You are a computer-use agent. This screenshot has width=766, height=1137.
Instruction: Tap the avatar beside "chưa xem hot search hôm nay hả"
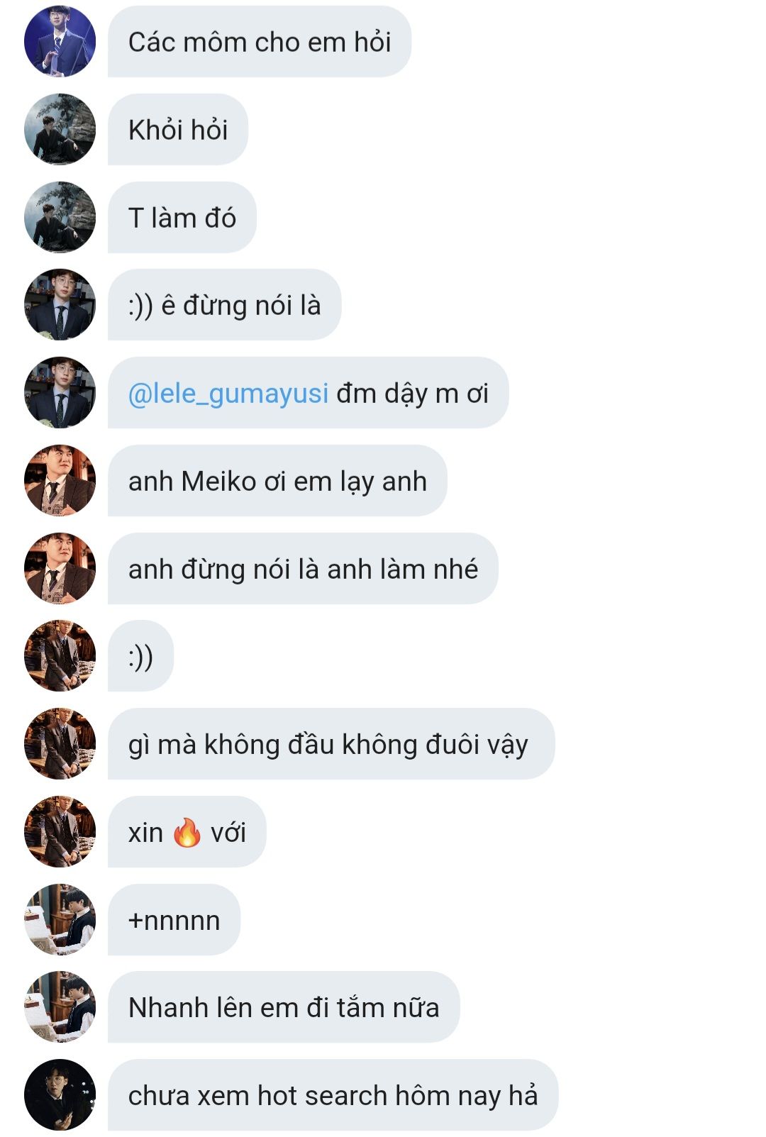[x=60, y=1094]
